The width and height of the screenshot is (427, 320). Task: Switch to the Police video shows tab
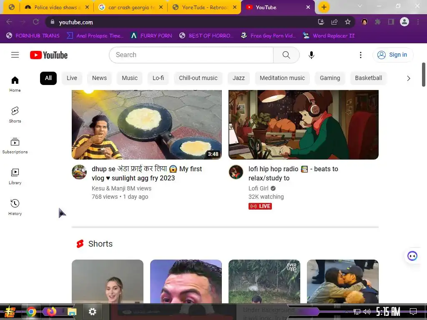tap(56, 7)
